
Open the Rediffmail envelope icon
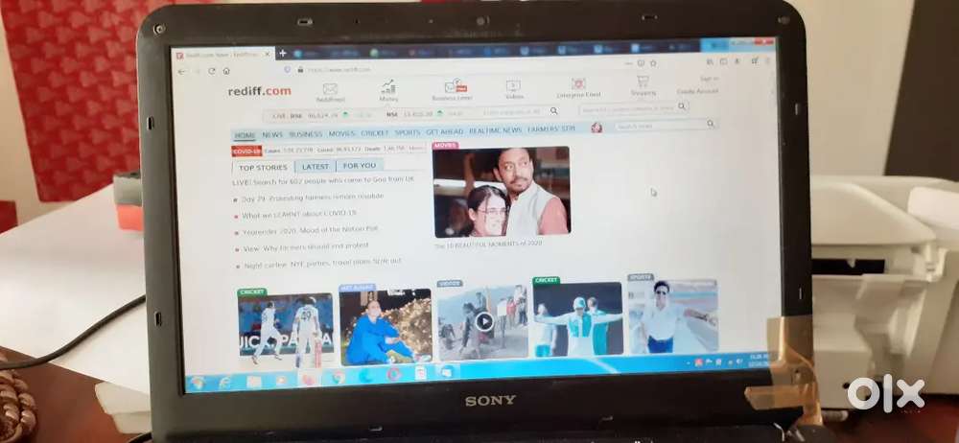click(x=330, y=89)
